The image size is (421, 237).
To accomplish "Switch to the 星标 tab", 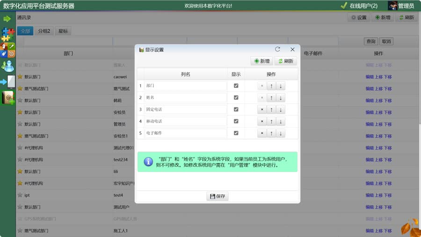I will (63, 31).
